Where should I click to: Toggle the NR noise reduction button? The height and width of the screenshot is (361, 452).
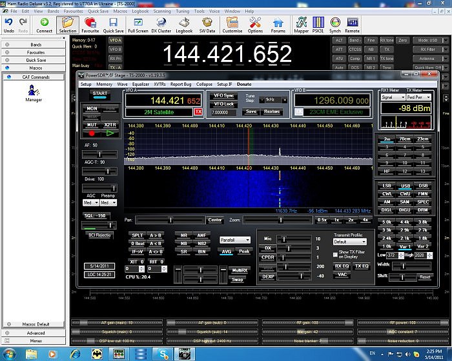click(x=183, y=235)
